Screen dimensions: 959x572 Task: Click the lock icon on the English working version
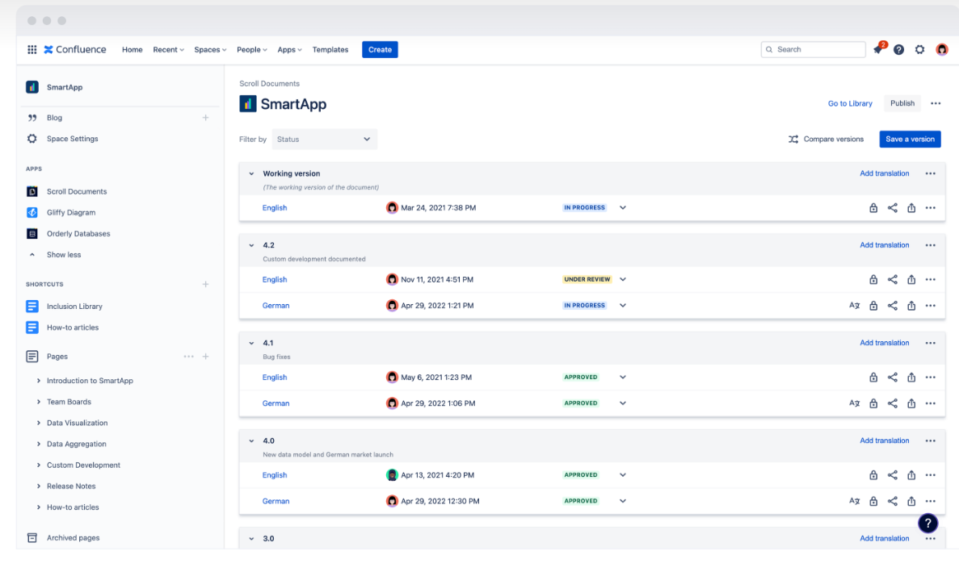click(x=873, y=207)
